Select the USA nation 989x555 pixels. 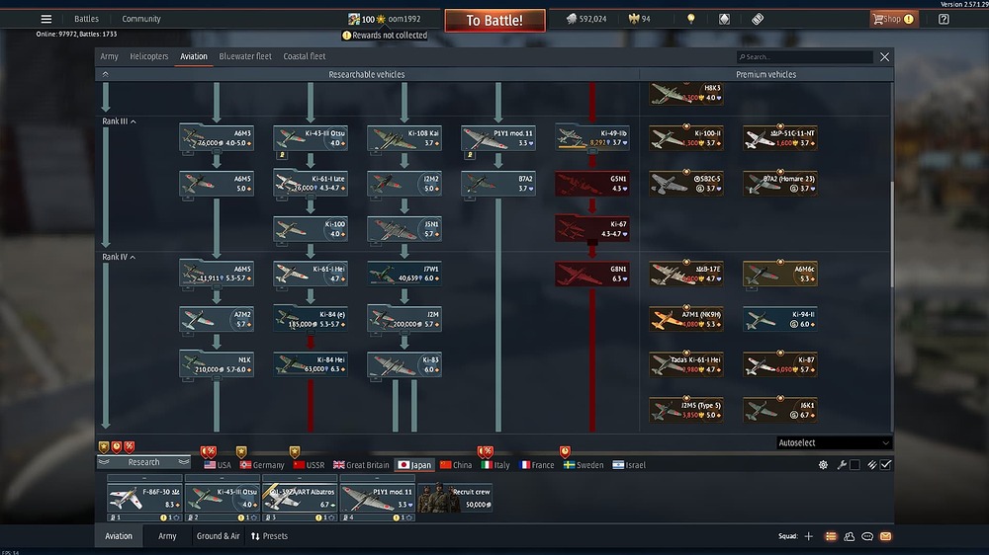click(218, 465)
